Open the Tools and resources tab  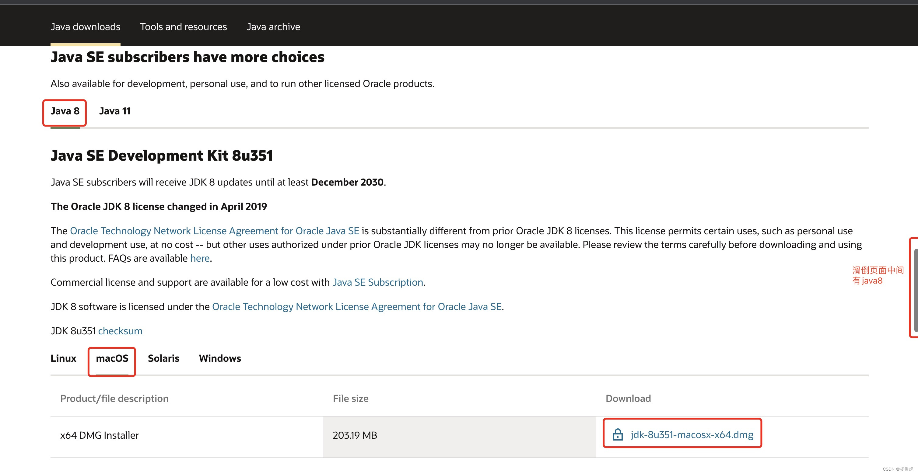click(x=183, y=27)
